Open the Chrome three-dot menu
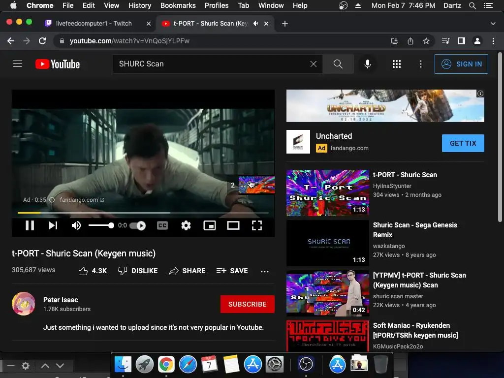 493,41
